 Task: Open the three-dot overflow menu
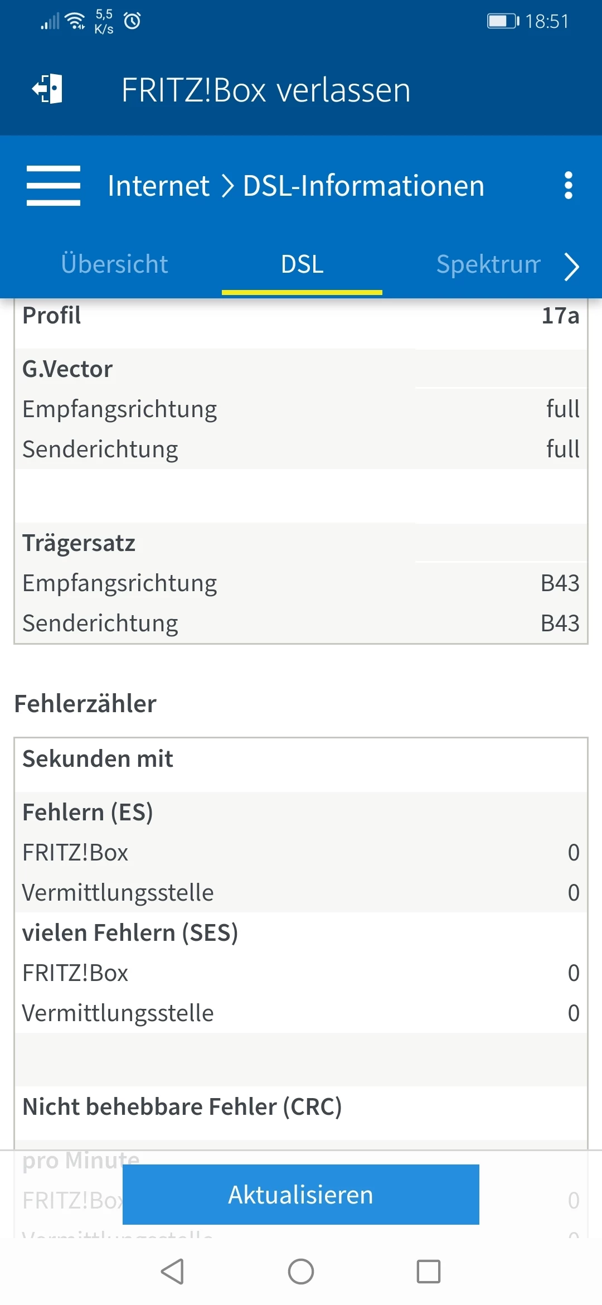(x=568, y=186)
